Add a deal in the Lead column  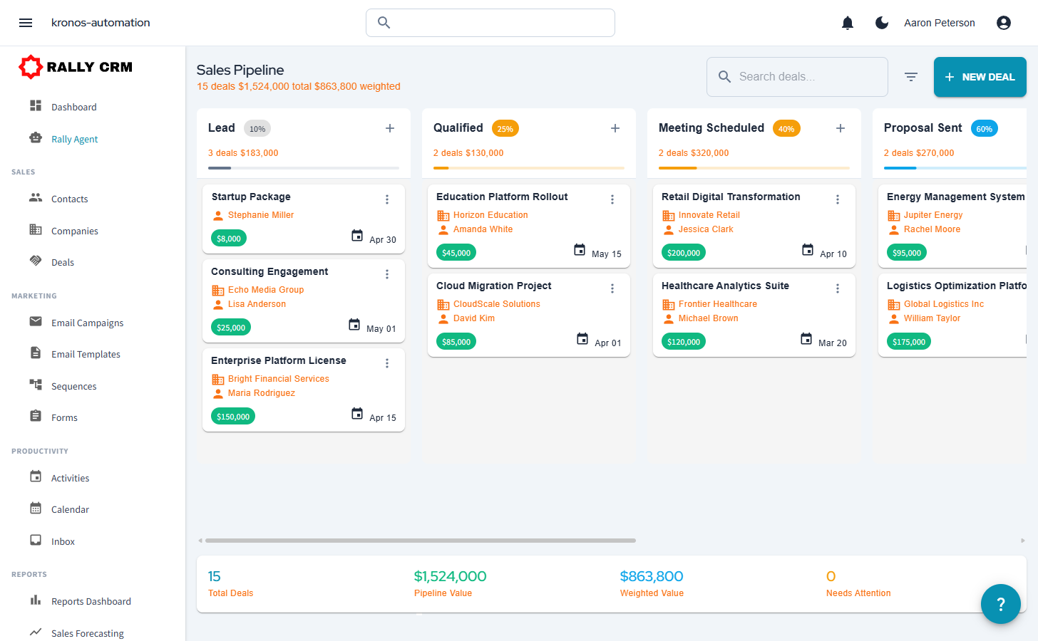point(390,128)
